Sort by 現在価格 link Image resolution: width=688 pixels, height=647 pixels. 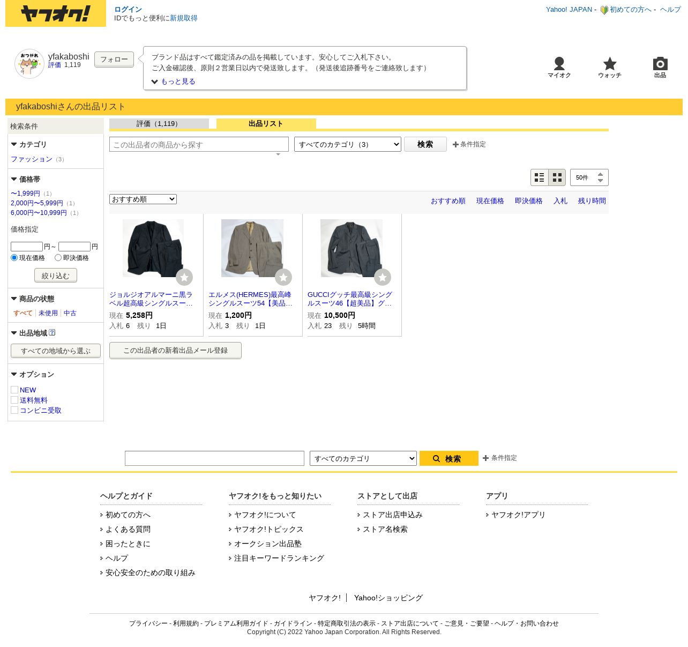(490, 201)
